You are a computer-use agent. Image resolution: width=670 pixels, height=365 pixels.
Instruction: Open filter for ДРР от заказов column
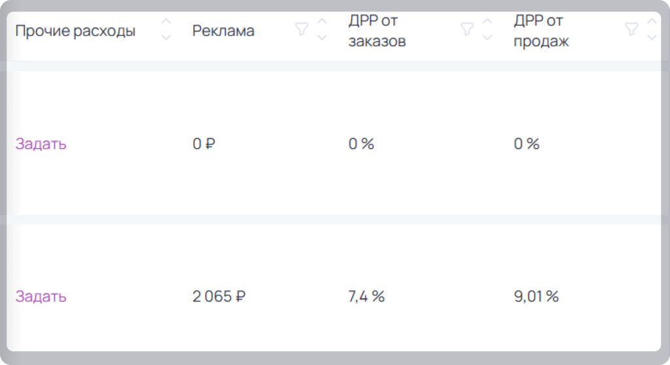pos(467,29)
